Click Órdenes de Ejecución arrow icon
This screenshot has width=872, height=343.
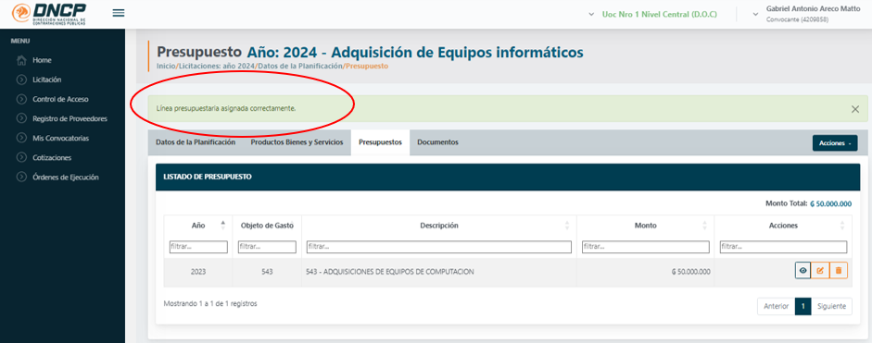tap(21, 178)
